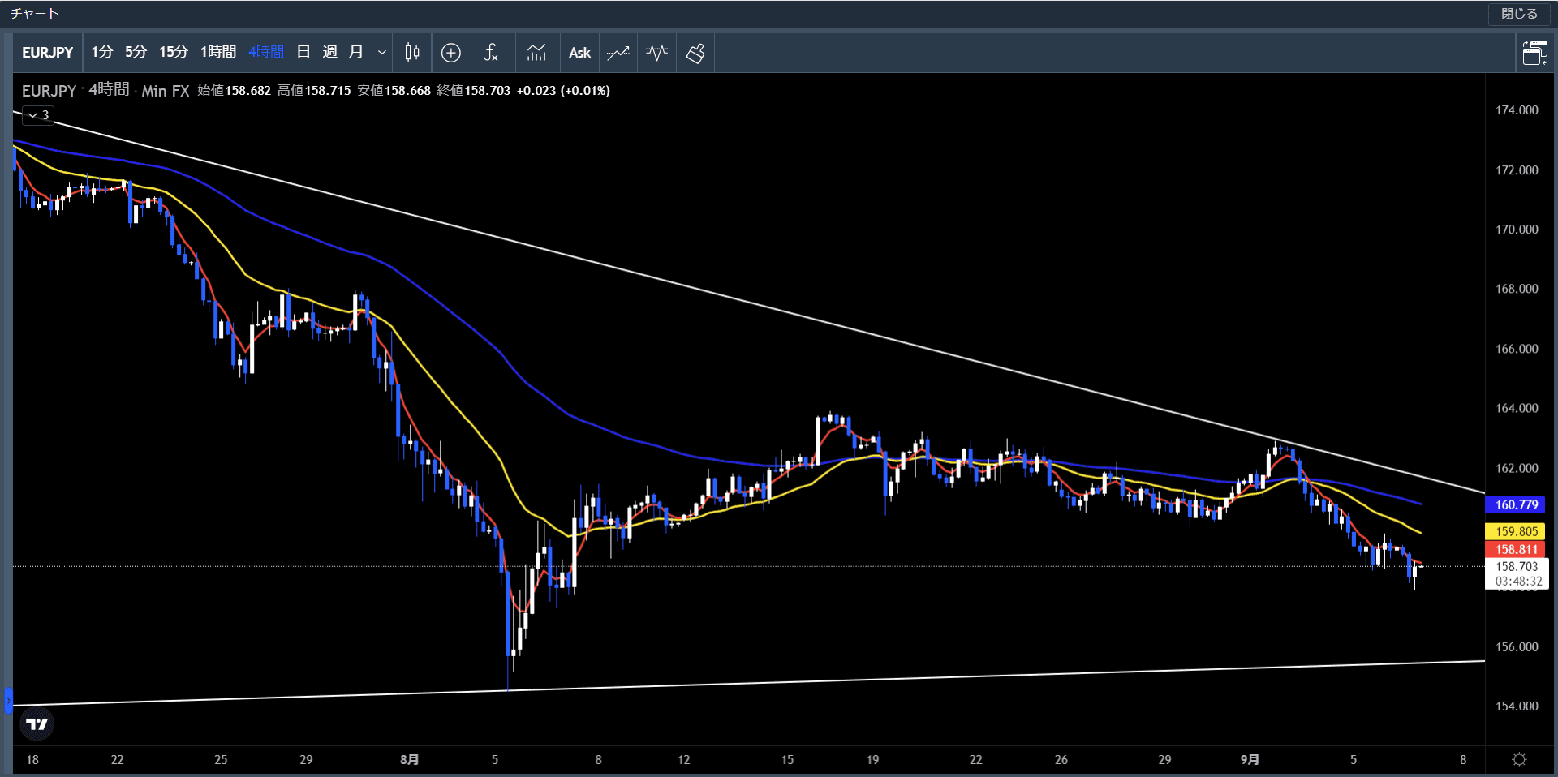Select the eraser/clear drawings icon
Image resolution: width=1558 pixels, height=777 pixels.
(x=695, y=53)
